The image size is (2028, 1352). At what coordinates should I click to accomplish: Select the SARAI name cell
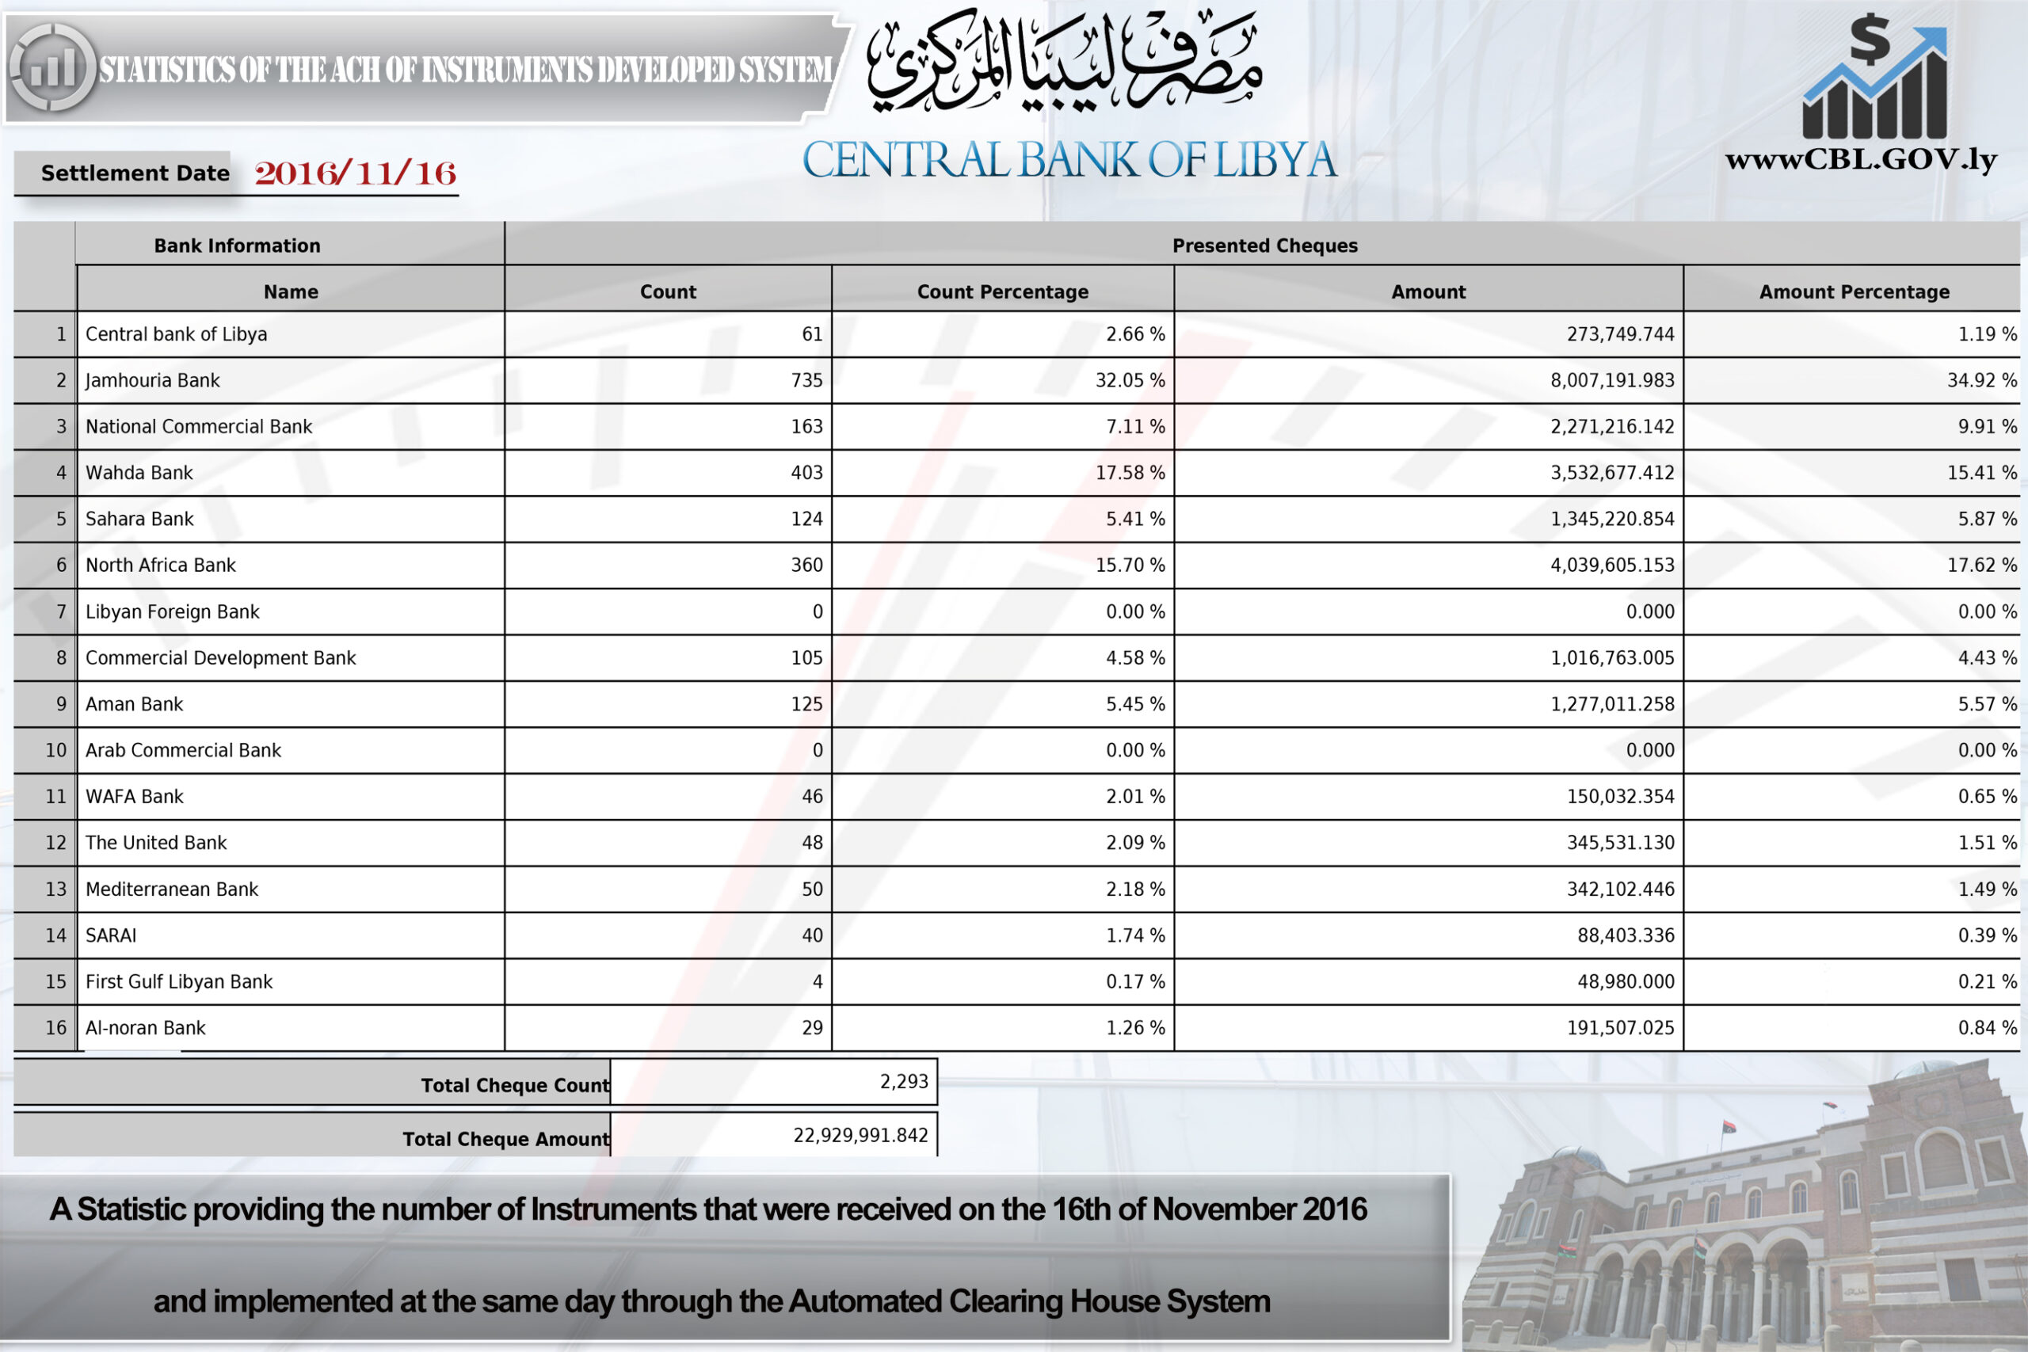click(291, 935)
